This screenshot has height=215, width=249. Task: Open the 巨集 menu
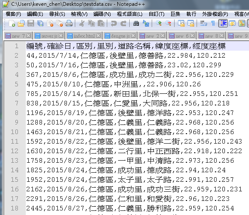[x=175, y=14]
